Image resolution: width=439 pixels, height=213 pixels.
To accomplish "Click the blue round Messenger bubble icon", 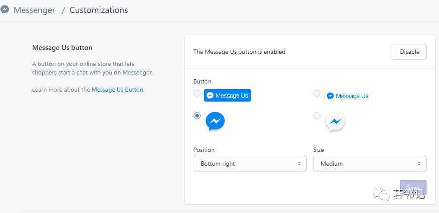I will point(215,121).
